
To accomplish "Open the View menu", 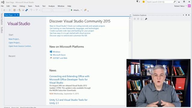I will point(14,6).
